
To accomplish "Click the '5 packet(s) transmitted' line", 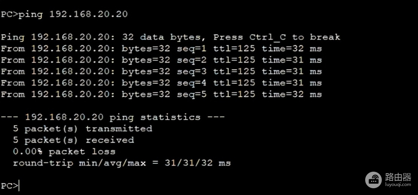I will (x=82, y=129).
